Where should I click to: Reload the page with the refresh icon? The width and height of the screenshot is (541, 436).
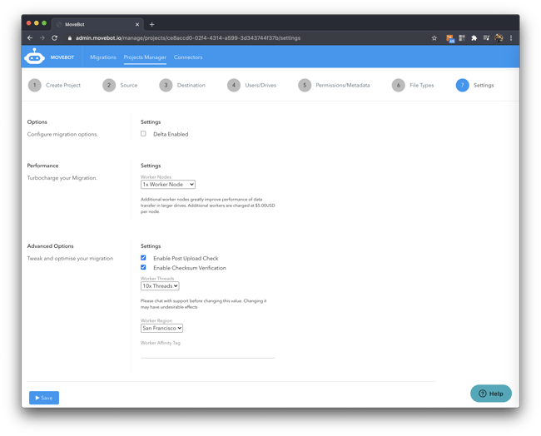[55, 38]
